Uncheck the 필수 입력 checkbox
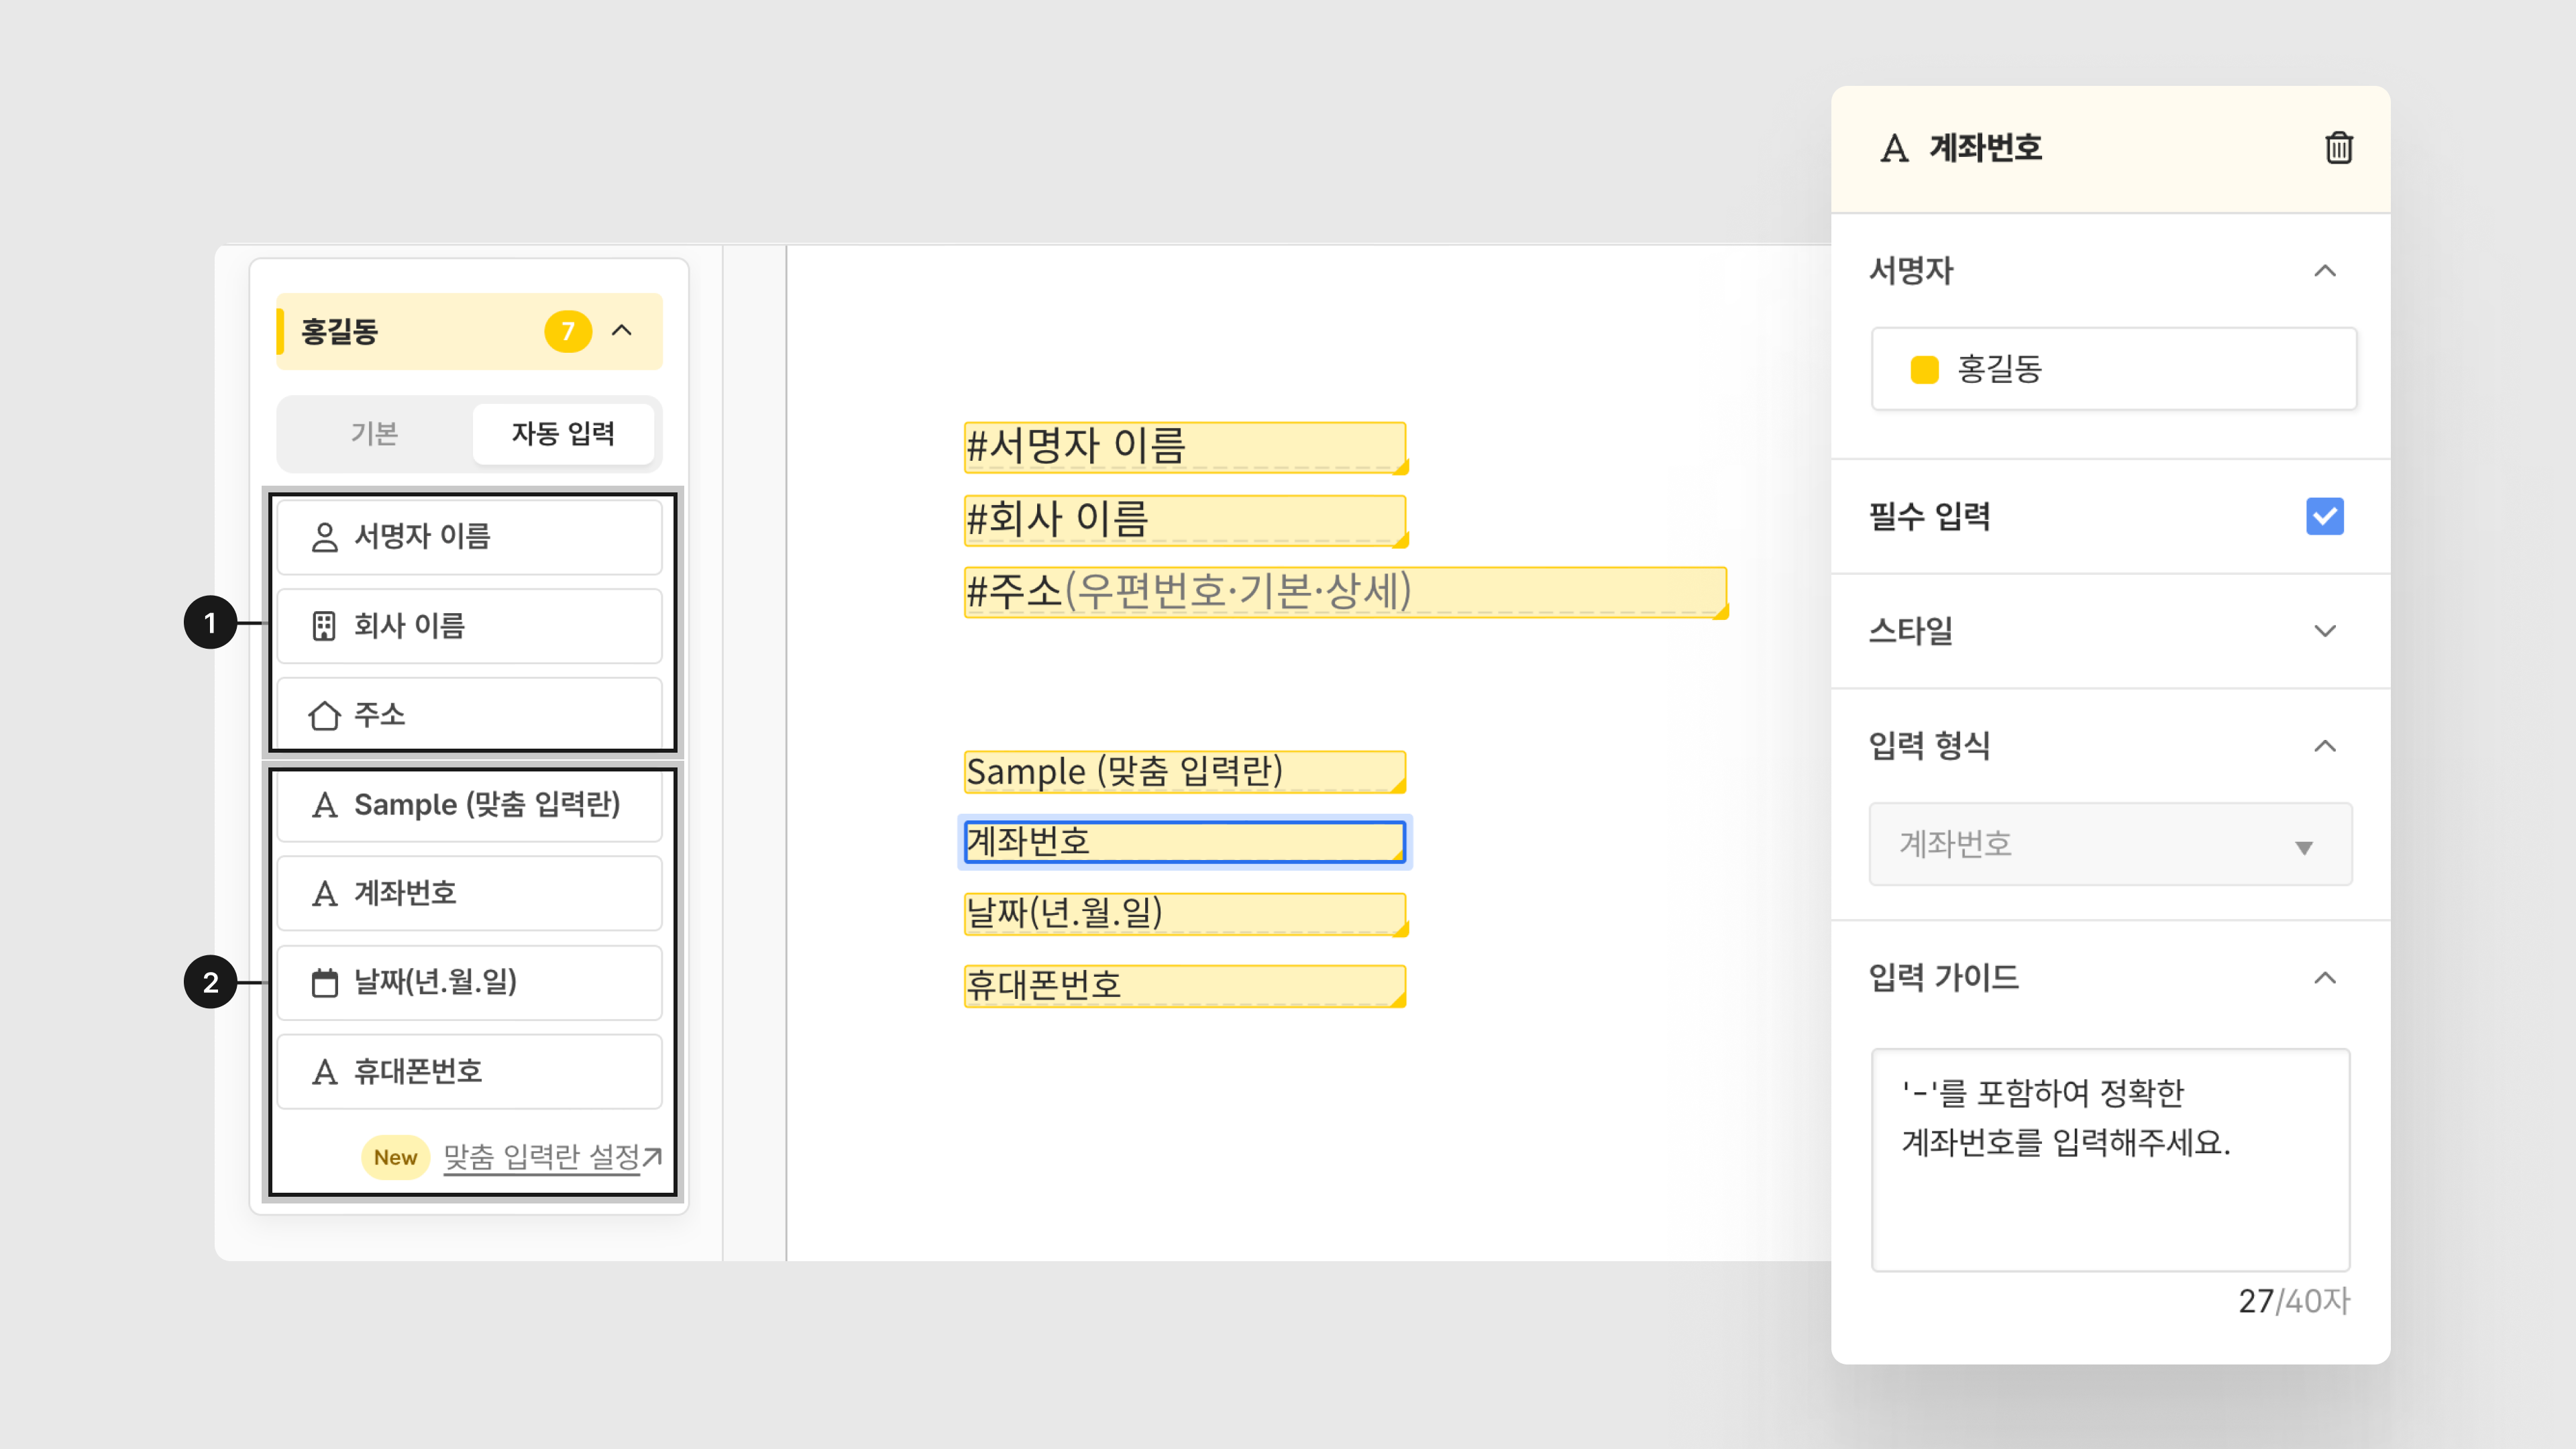This screenshot has height=1449, width=2576. 2324,517
